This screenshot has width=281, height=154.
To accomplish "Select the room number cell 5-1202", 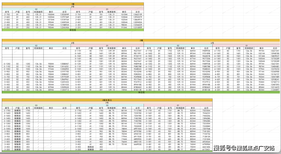I will click(7, 64).
